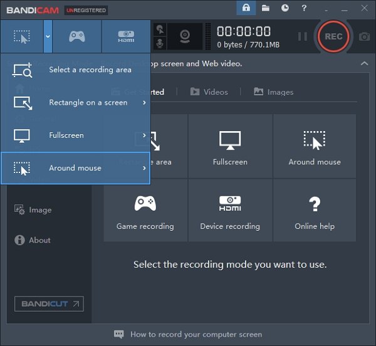Screen dimensions: 376x346
Task: Click the lock icon in the title bar
Action: [x=246, y=8]
